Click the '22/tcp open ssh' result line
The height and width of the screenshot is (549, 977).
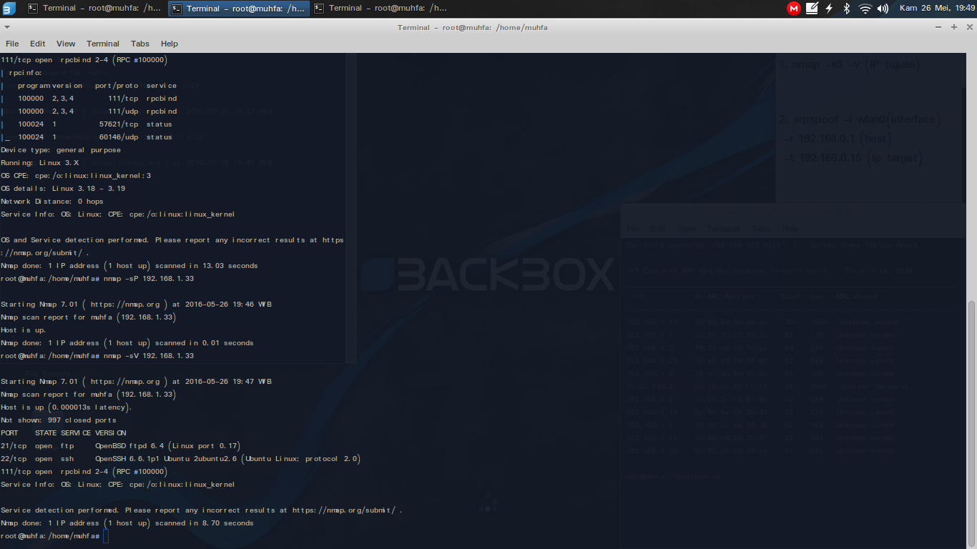click(180, 459)
